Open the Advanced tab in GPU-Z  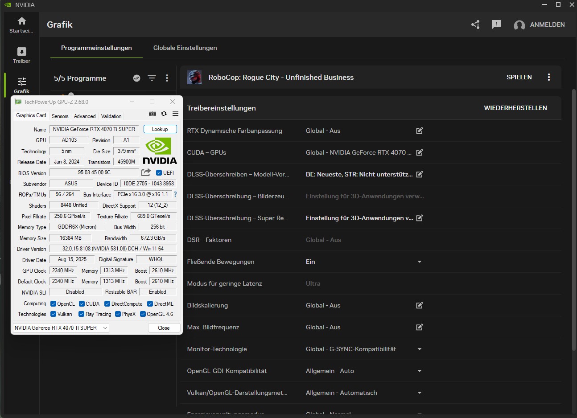click(85, 116)
